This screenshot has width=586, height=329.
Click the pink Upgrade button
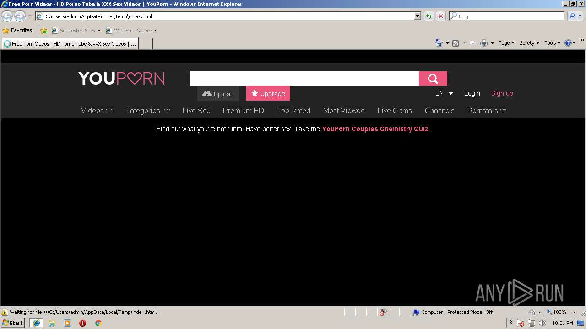click(268, 93)
